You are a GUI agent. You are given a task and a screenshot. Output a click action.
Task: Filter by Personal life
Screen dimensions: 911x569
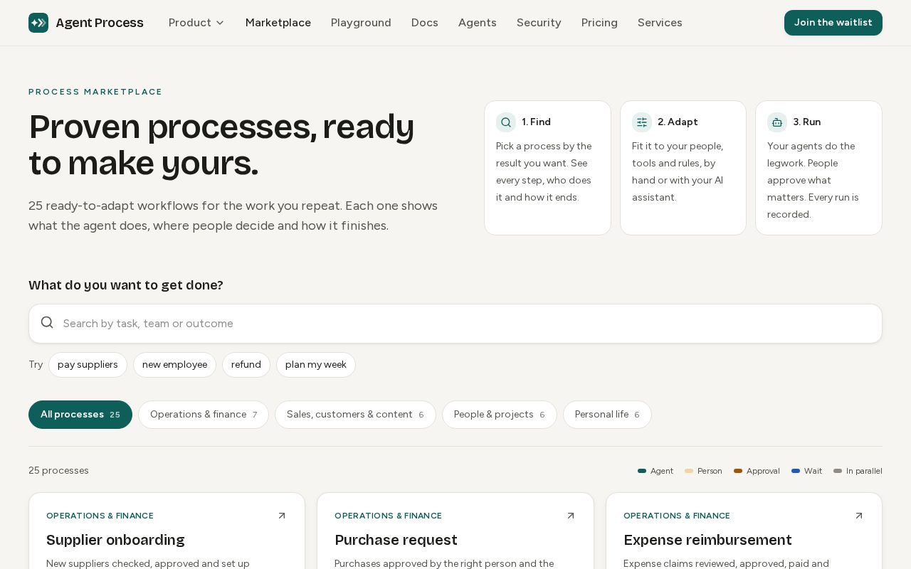(607, 415)
